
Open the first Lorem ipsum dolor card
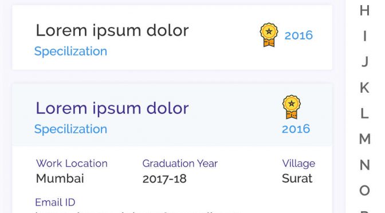(x=172, y=38)
